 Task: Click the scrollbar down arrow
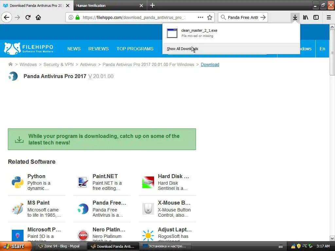click(332, 238)
